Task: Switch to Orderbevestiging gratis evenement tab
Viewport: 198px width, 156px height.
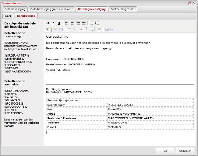Action: (51, 9)
